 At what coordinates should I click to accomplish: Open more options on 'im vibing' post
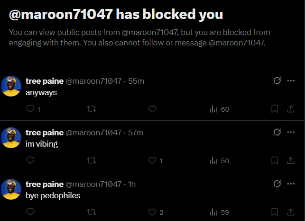point(291,132)
